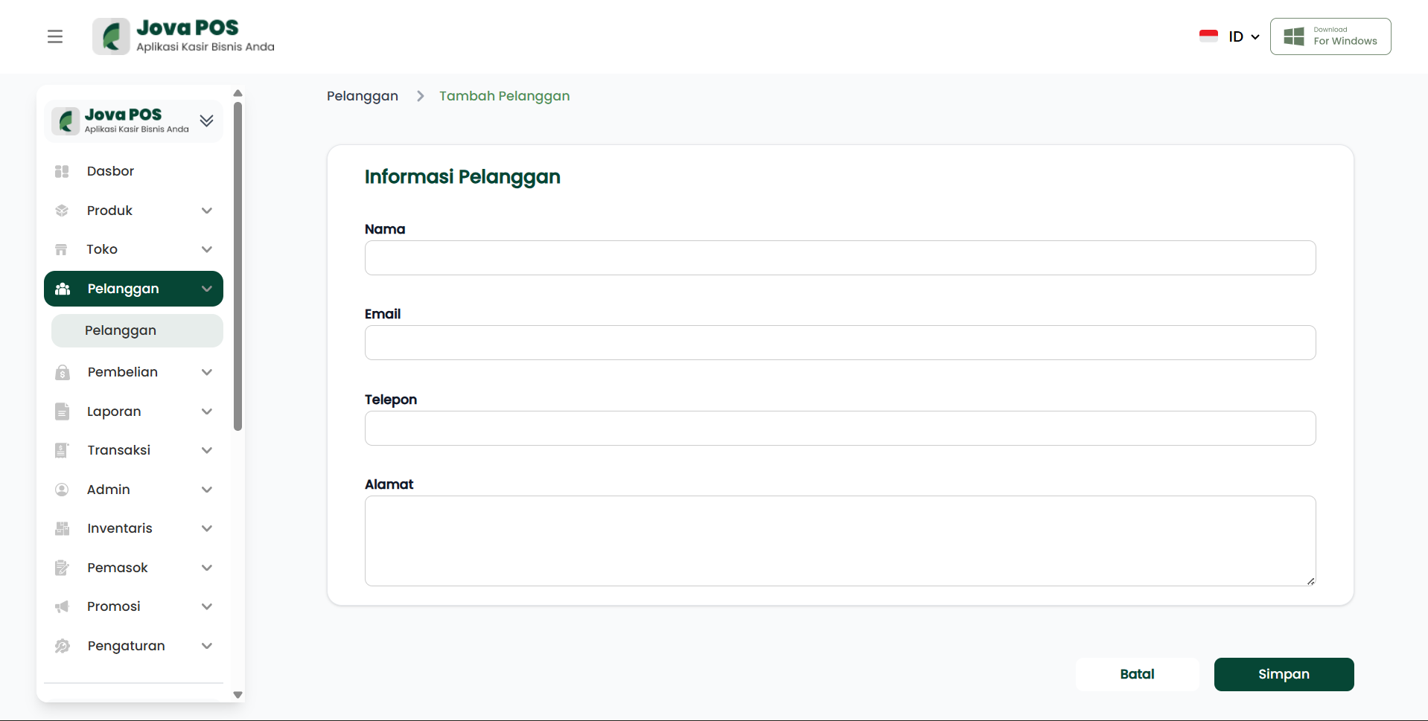
Task: Click the Toko storefront icon
Action: tap(62, 249)
